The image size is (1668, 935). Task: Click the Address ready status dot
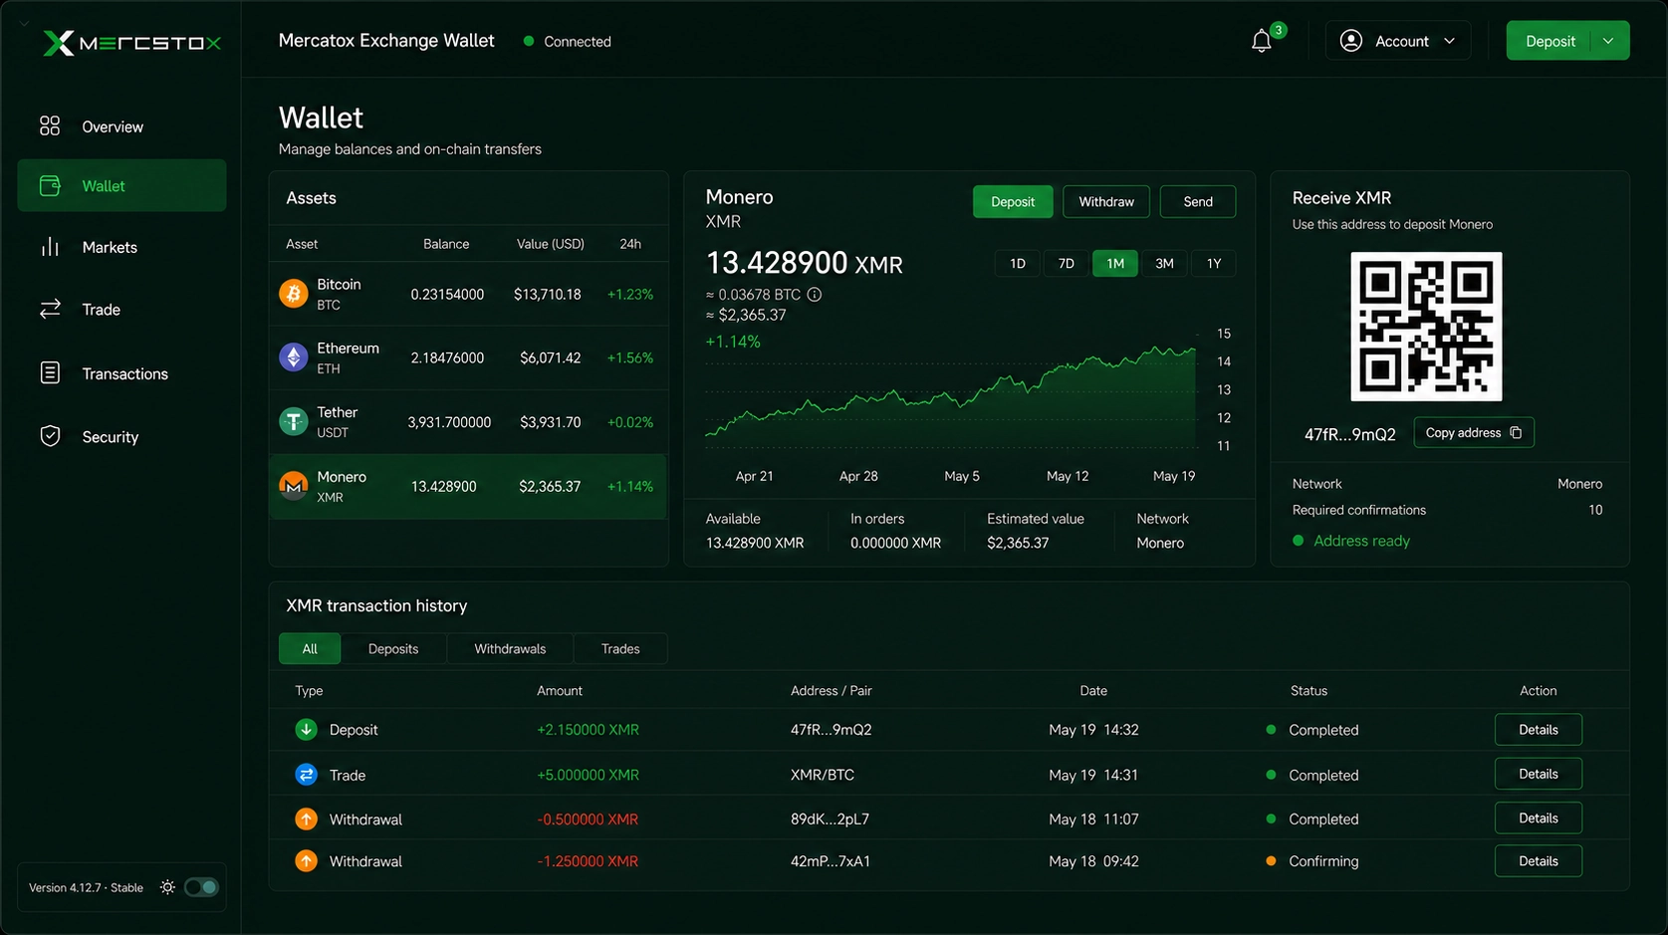(1299, 541)
